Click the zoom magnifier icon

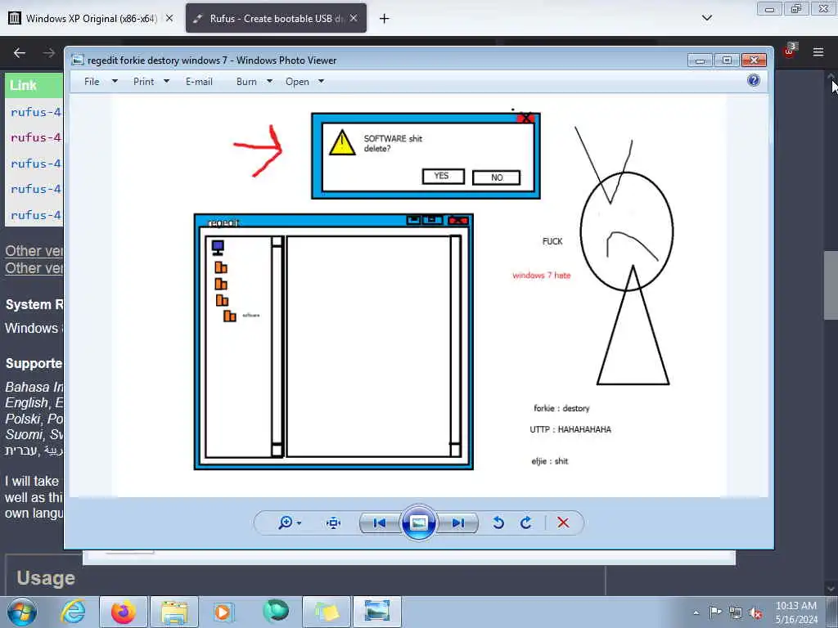(x=286, y=523)
